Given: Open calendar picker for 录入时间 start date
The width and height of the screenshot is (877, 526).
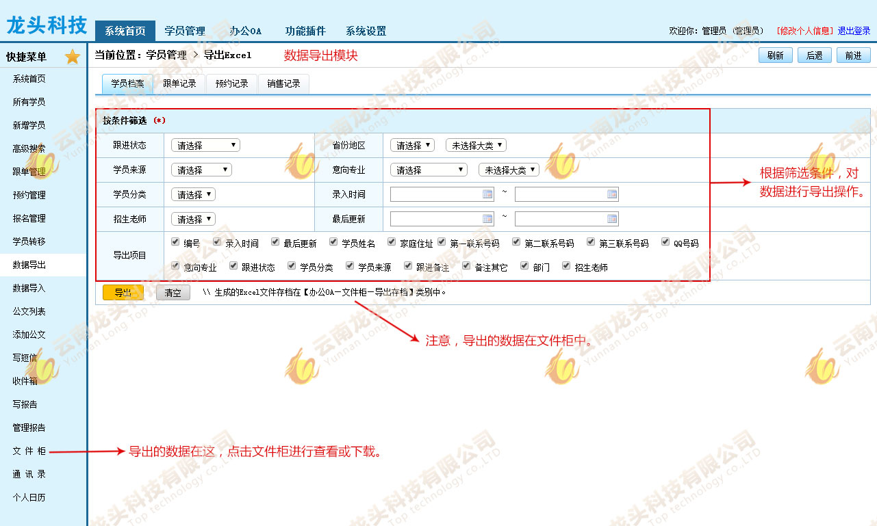Looking at the screenshot, I should (x=487, y=194).
